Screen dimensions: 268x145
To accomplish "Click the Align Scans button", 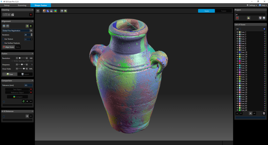I will tap(8, 47).
